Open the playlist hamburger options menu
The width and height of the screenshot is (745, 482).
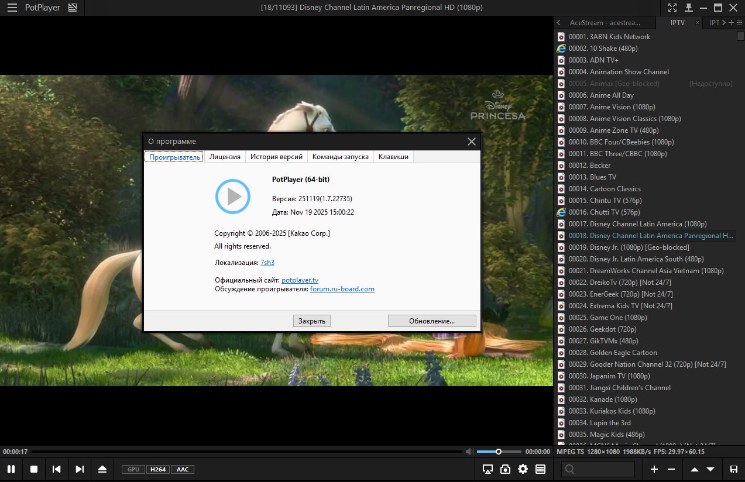[739, 22]
